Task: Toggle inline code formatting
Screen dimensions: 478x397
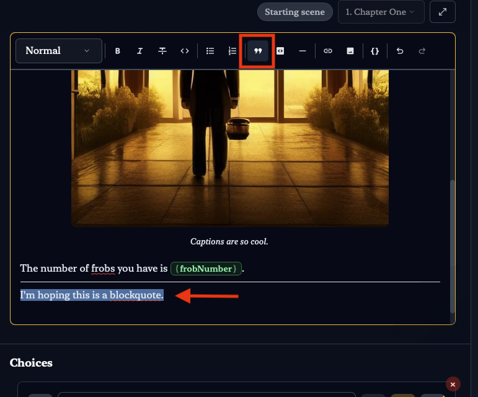Action: tap(185, 51)
